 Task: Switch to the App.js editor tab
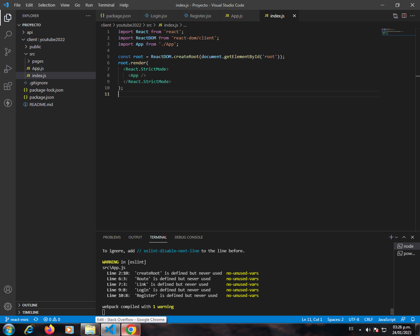[240, 16]
